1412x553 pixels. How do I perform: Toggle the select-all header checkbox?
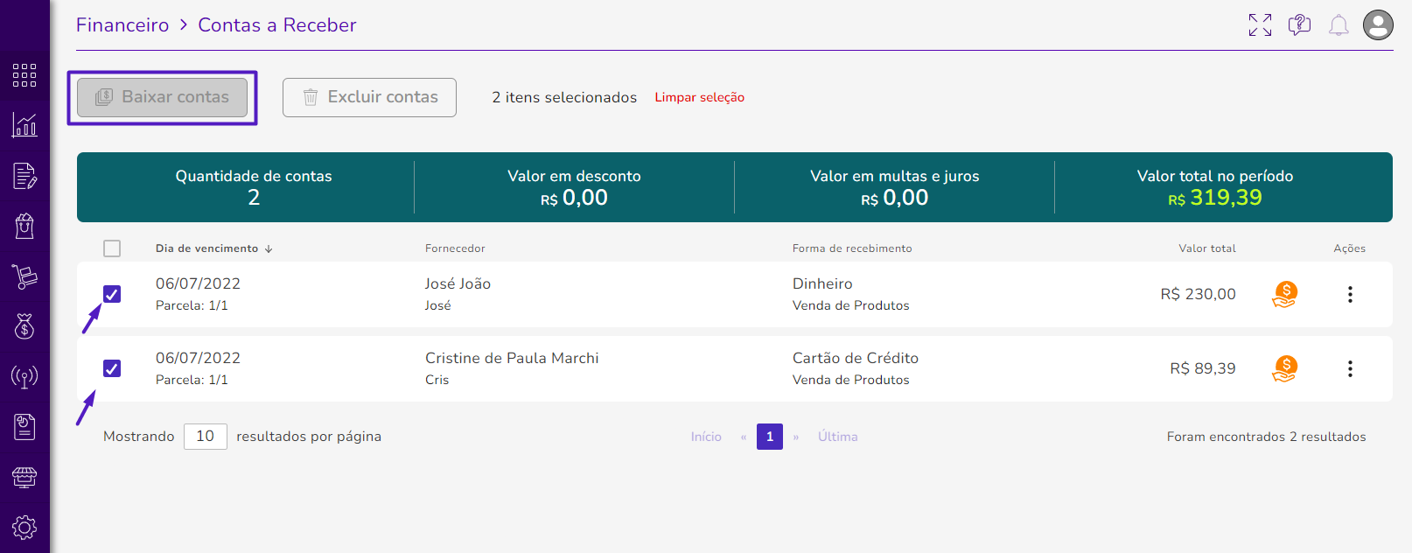[112, 248]
